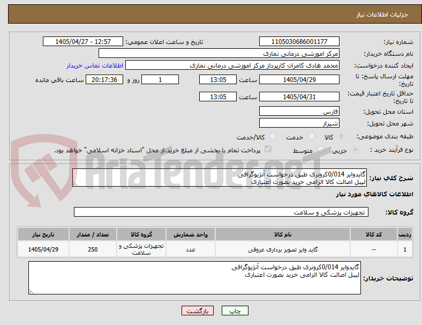Click the کد کالا column header
The image size is (422, 325).
(x=374, y=234)
